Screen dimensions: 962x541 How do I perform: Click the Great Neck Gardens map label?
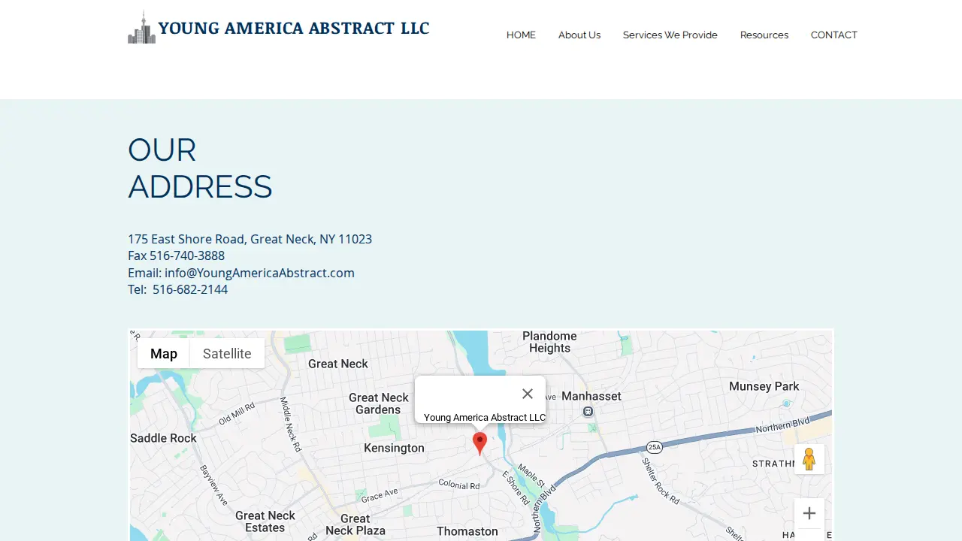pos(379,403)
